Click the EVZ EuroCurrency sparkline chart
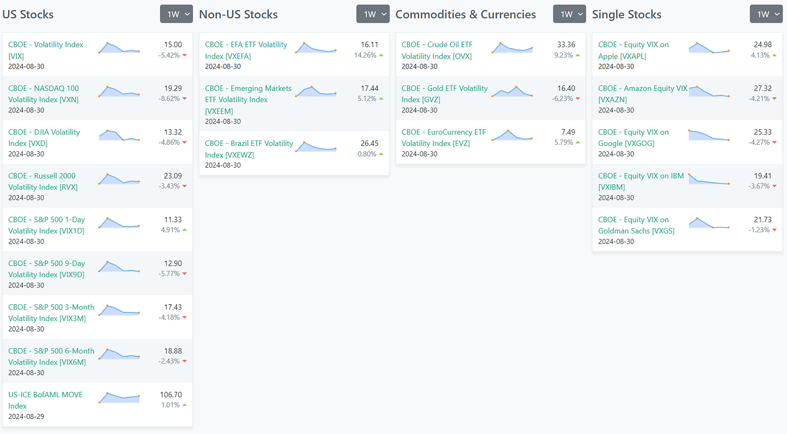The width and height of the screenshot is (787, 434). pos(512,135)
